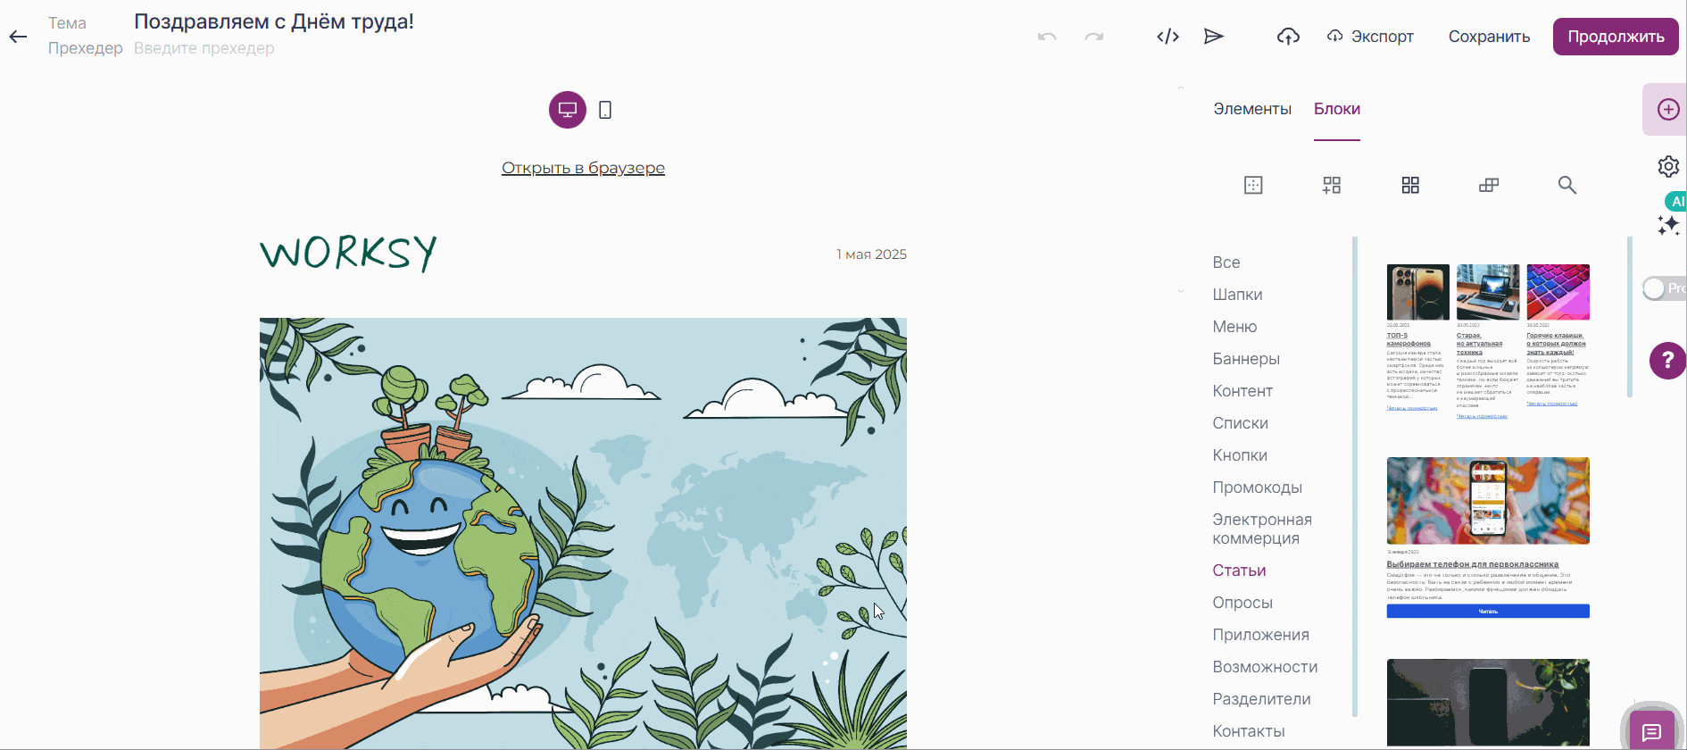Open the help question mark button

(x=1666, y=361)
